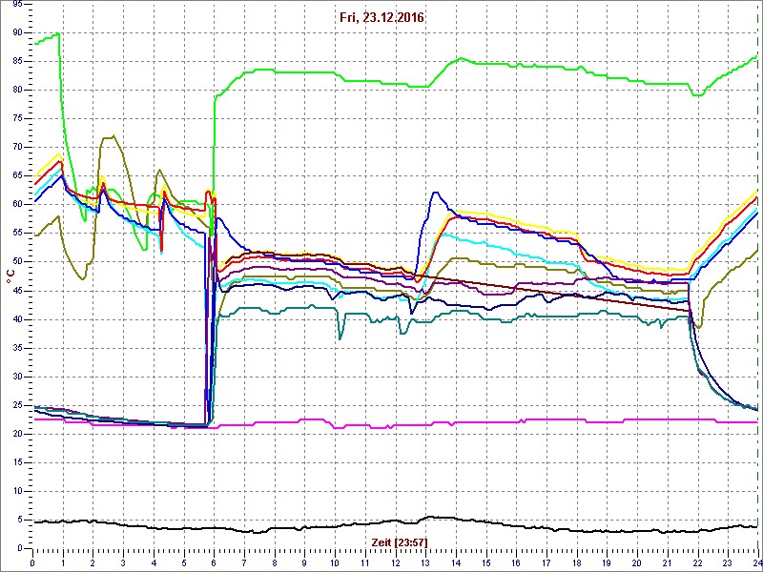
Task: Click the vertical axis value 70
Action: [x=17, y=148]
